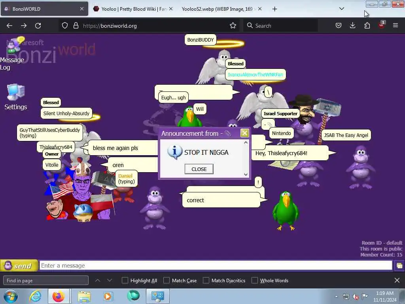
Task: Click the yellow send button
Action: point(19,266)
